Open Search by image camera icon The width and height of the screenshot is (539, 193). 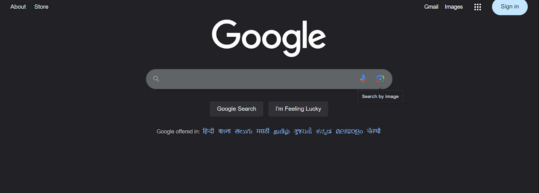coord(380,79)
